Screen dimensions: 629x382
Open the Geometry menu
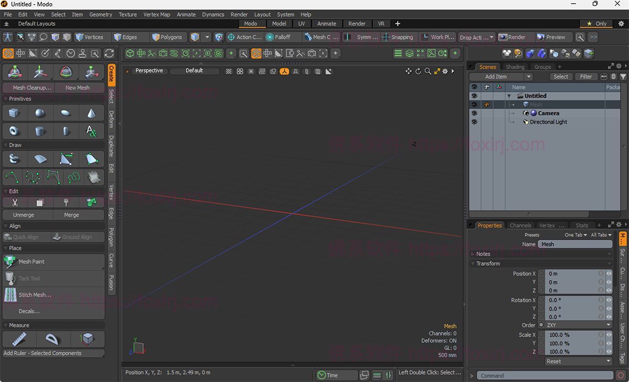click(101, 14)
